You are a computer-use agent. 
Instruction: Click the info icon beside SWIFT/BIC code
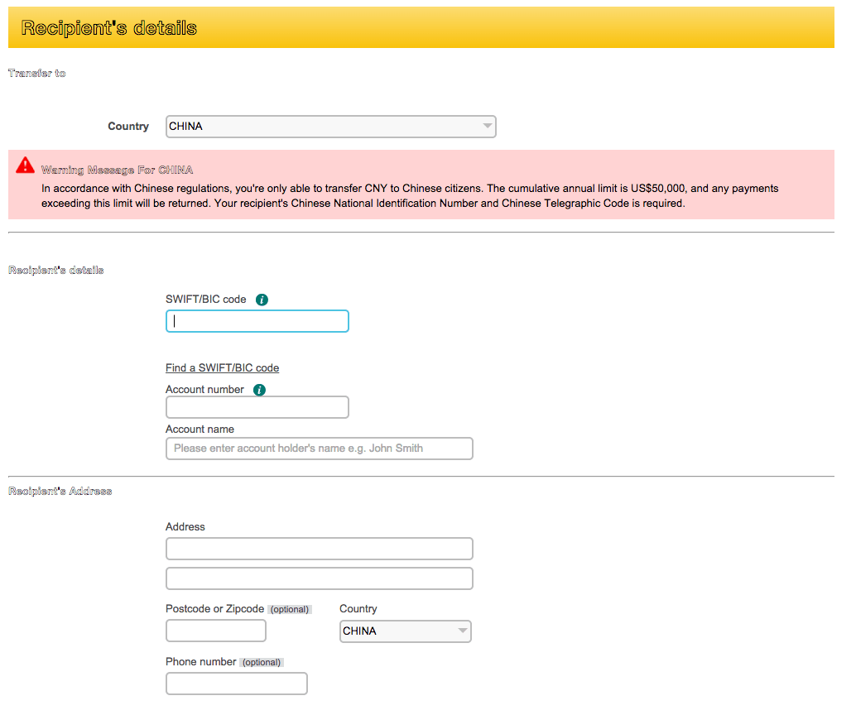coord(262,300)
